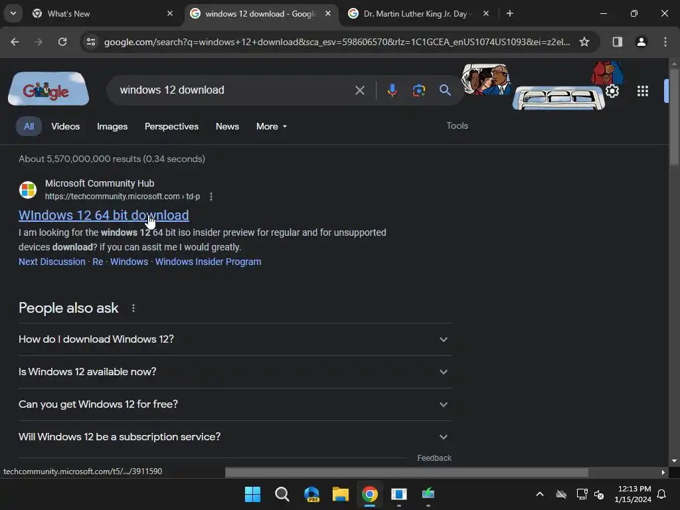Submit search with the magnifying glass
The height and width of the screenshot is (510, 680).
445,90
